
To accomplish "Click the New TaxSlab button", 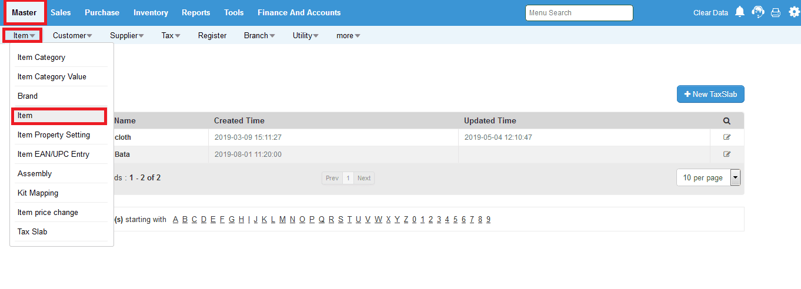I will (x=710, y=95).
